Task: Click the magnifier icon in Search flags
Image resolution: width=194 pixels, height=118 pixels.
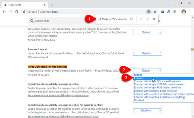Action: pyautogui.click(x=32, y=21)
